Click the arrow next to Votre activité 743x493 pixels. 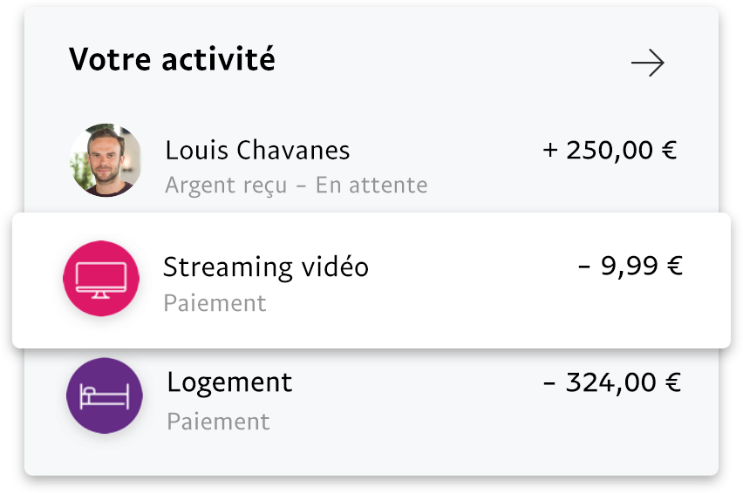click(647, 63)
